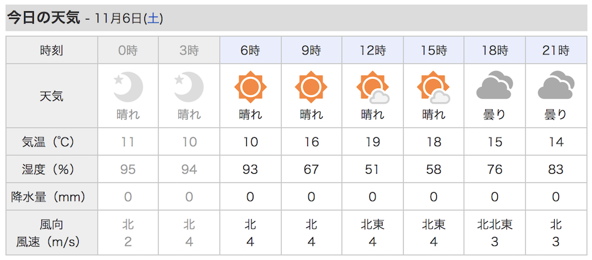
Task: Click the 93 humidity value at 6時
Action: 250,170
